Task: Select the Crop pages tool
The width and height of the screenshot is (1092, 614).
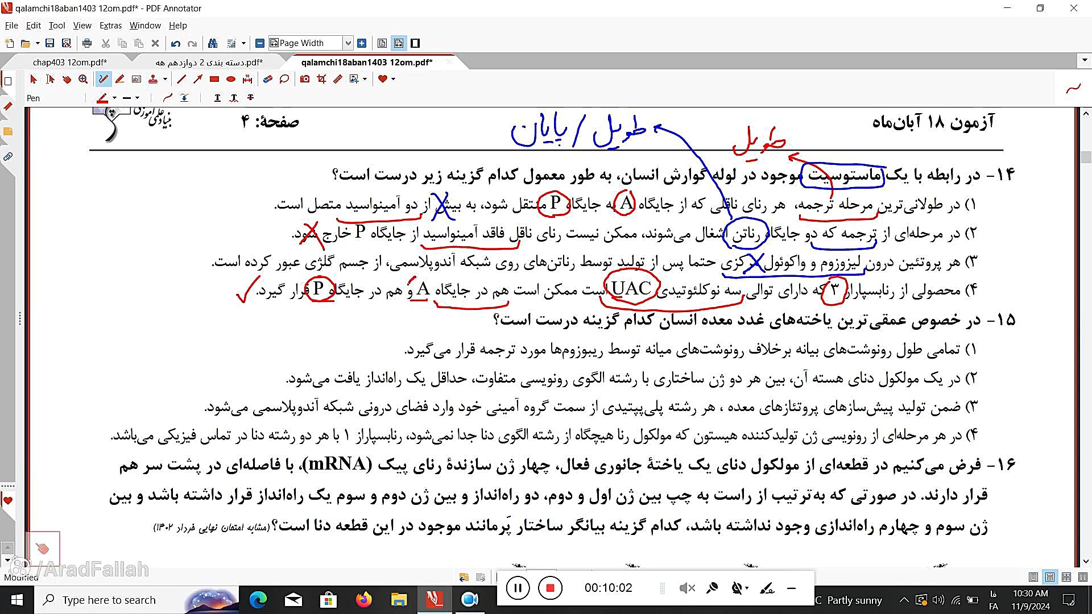Action: [321, 79]
